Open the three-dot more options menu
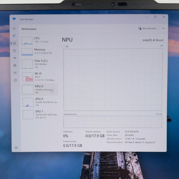 coord(163,28)
